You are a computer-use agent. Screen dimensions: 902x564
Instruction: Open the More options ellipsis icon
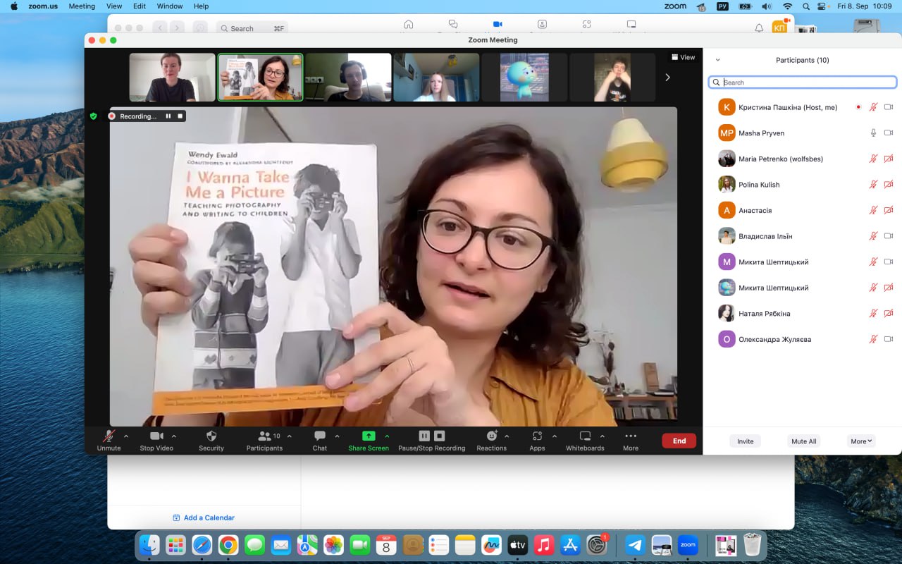pyautogui.click(x=631, y=436)
